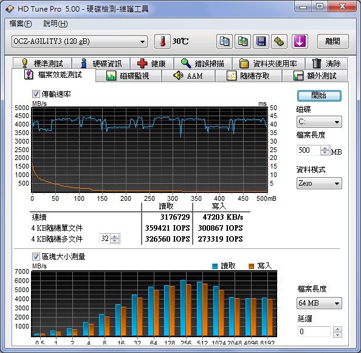Click the 寫入 column header in table
The height and width of the screenshot is (353, 361).
pos(219,206)
